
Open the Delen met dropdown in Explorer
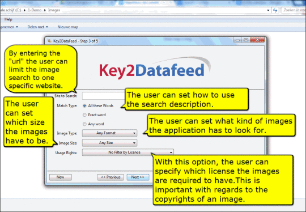(37, 27)
